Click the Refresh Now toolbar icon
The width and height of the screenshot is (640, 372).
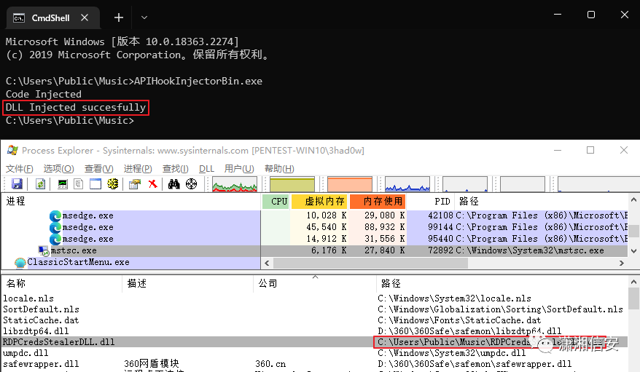pyautogui.click(x=40, y=183)
